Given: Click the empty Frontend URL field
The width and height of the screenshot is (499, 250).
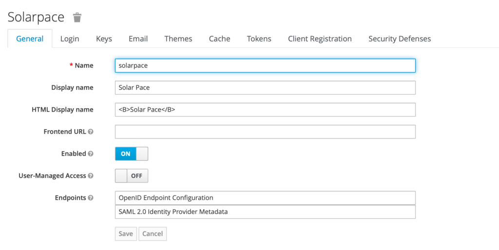Looking at the screenshot, I should click(x=265, y=132).
